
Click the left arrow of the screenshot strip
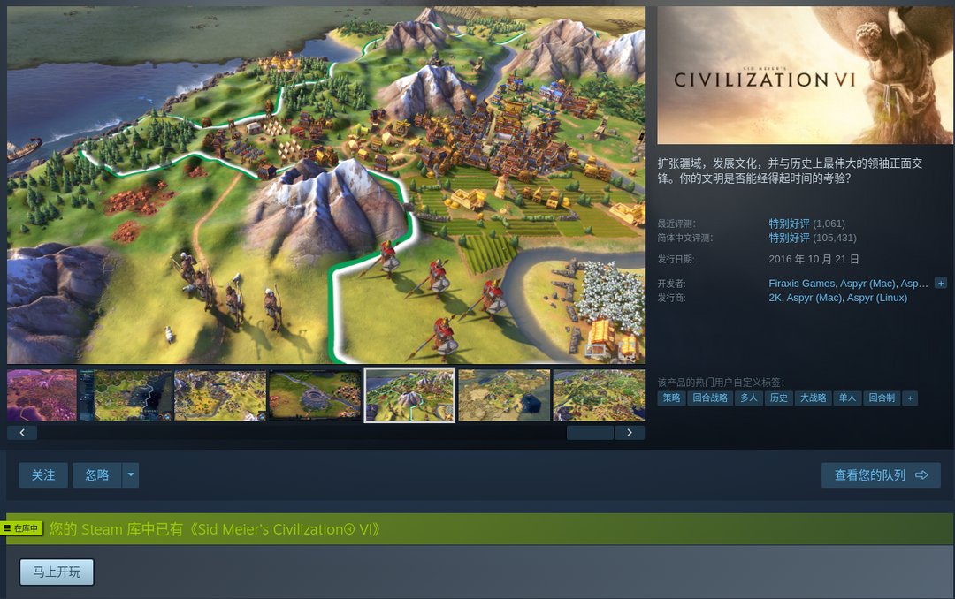pos(22,433)
